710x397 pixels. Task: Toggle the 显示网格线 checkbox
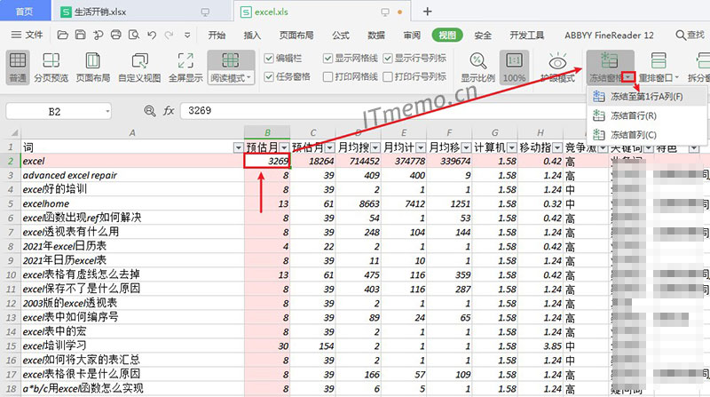(327, 58)
